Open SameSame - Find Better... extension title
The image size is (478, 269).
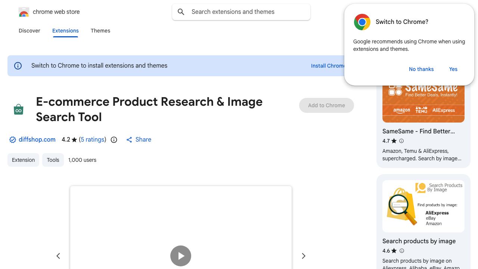419,132
